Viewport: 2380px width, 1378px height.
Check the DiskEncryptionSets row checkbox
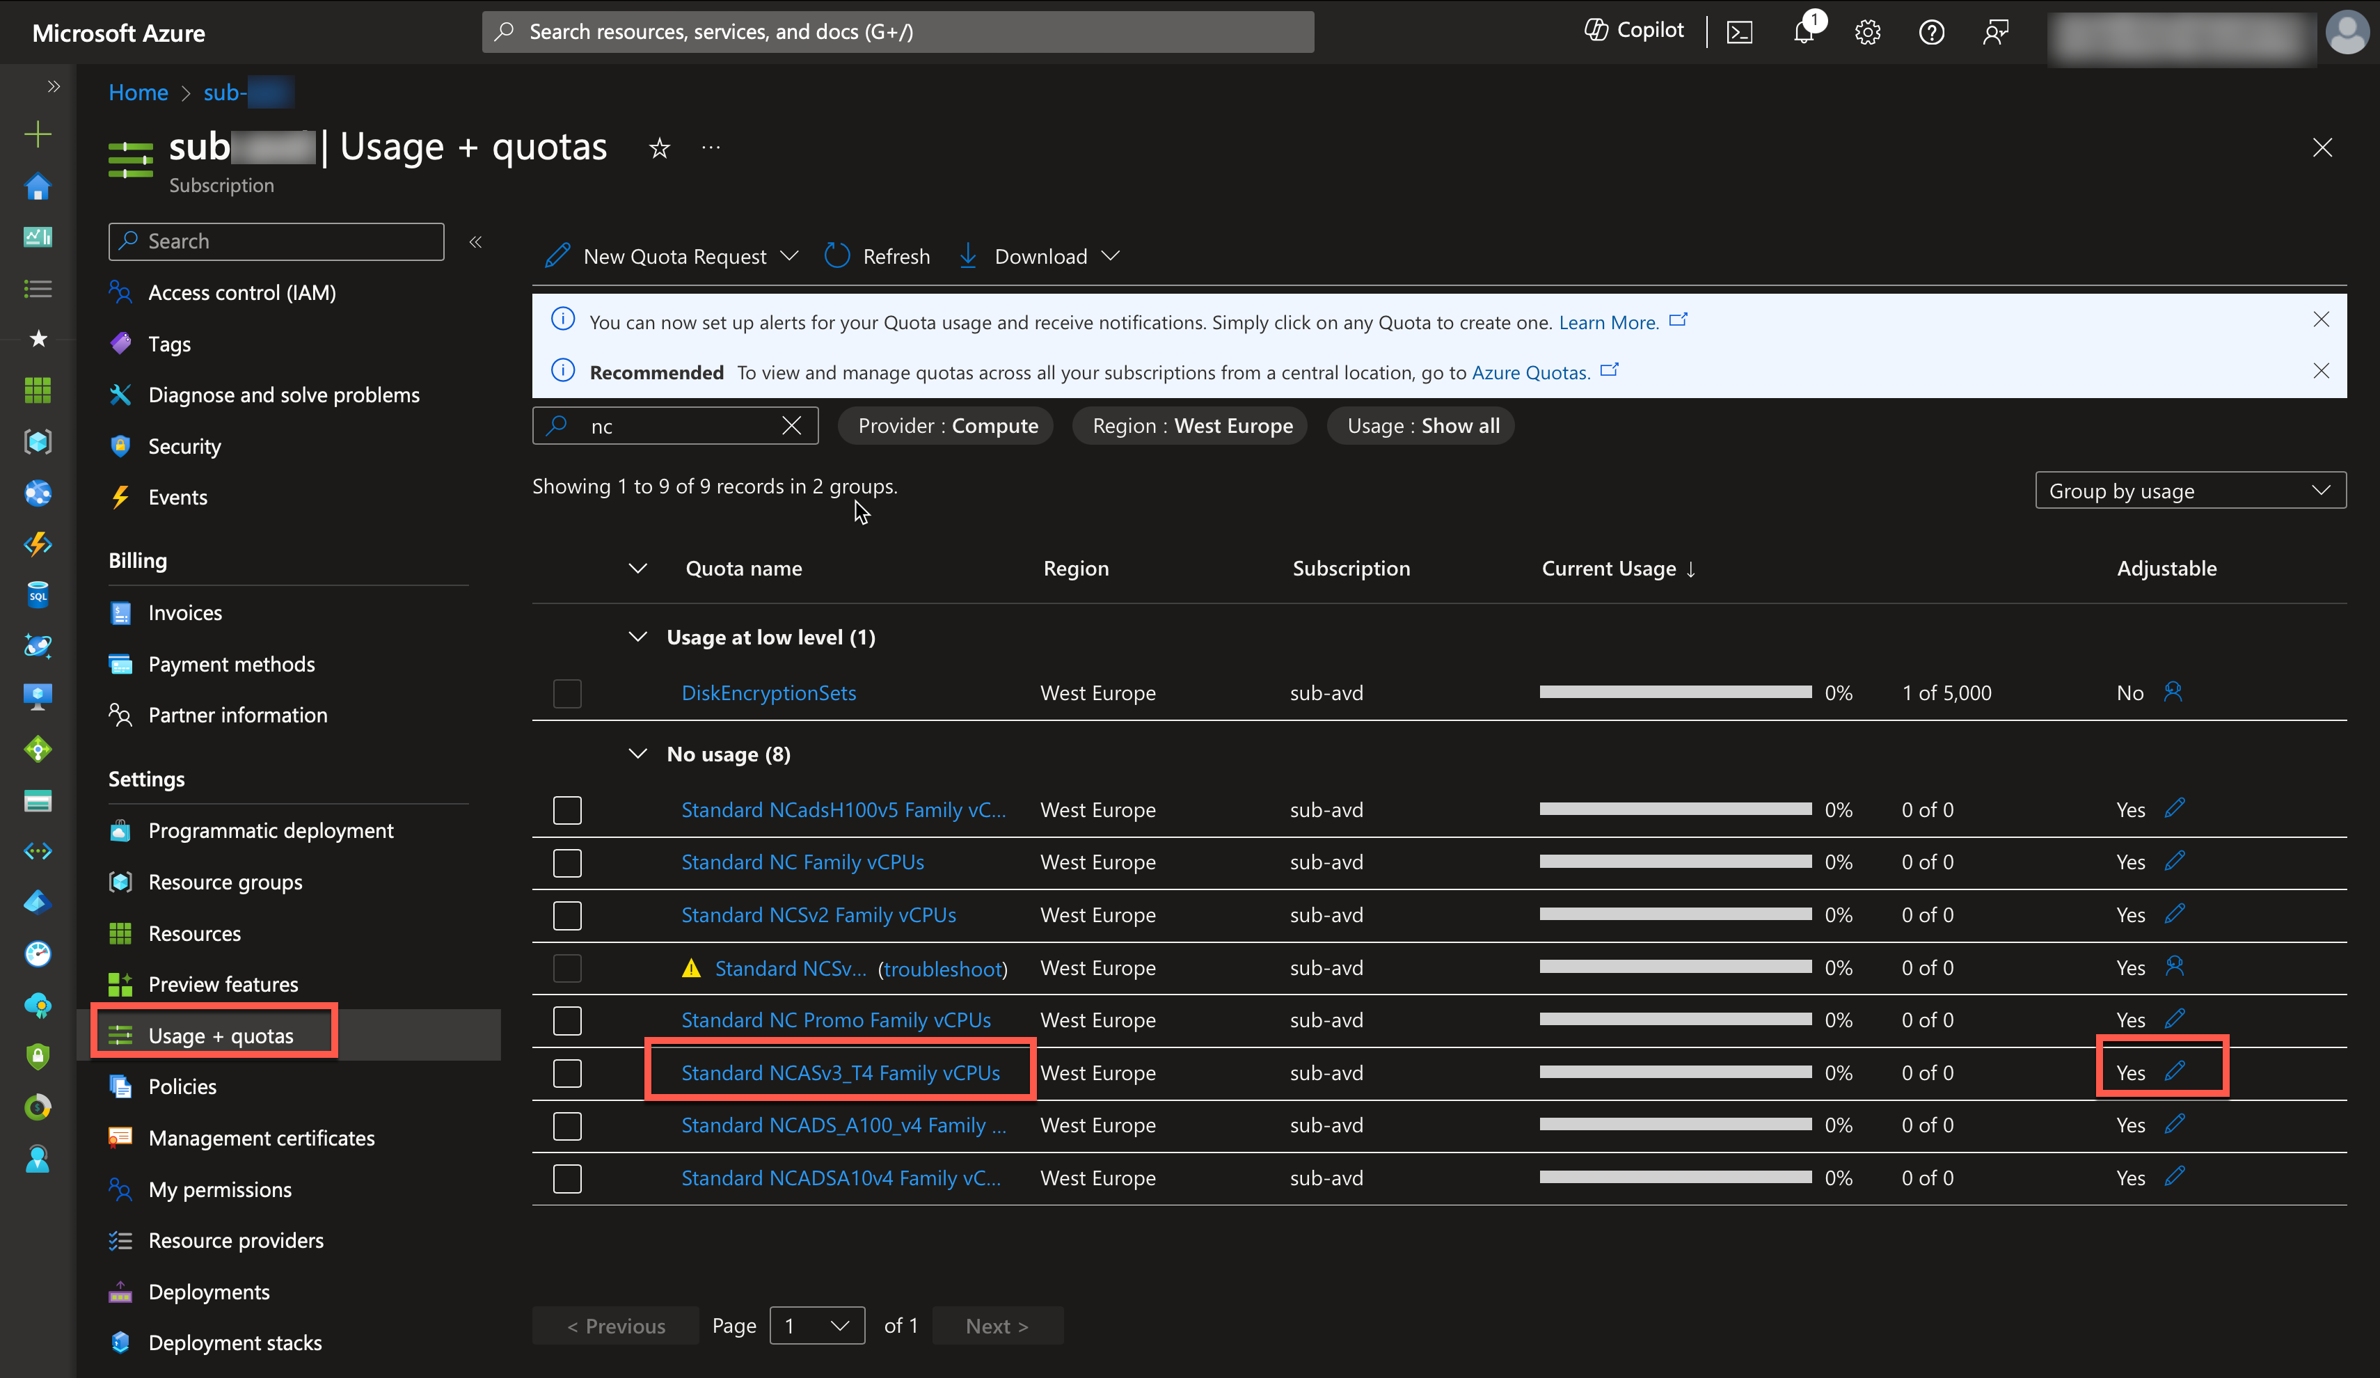click(566, 693)
